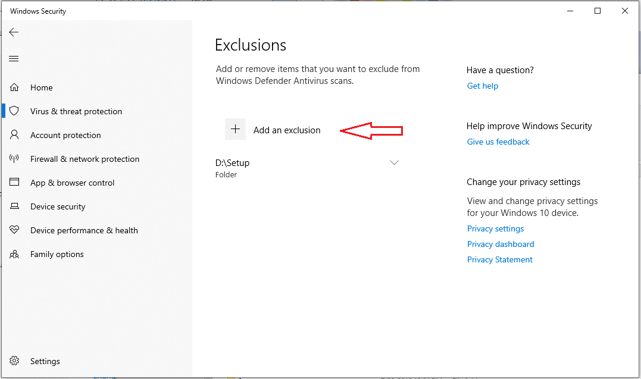Open Device performance & health label

(x=84, y=230)
